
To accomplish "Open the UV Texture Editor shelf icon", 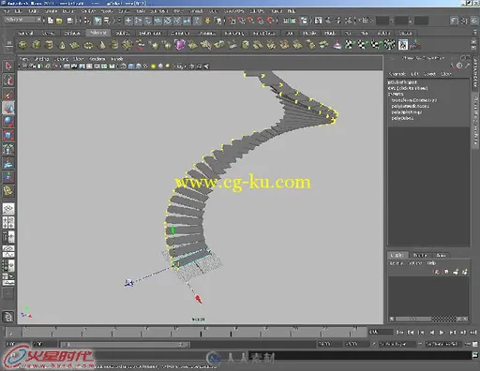I will tap(403, 45).
